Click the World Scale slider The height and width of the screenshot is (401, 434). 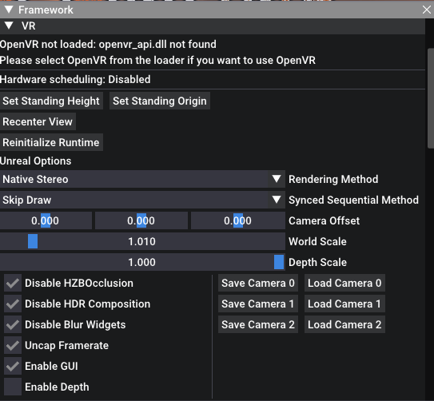pos(142,241)
